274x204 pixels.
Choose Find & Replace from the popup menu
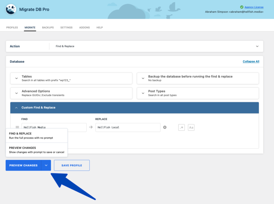[36, 135]
